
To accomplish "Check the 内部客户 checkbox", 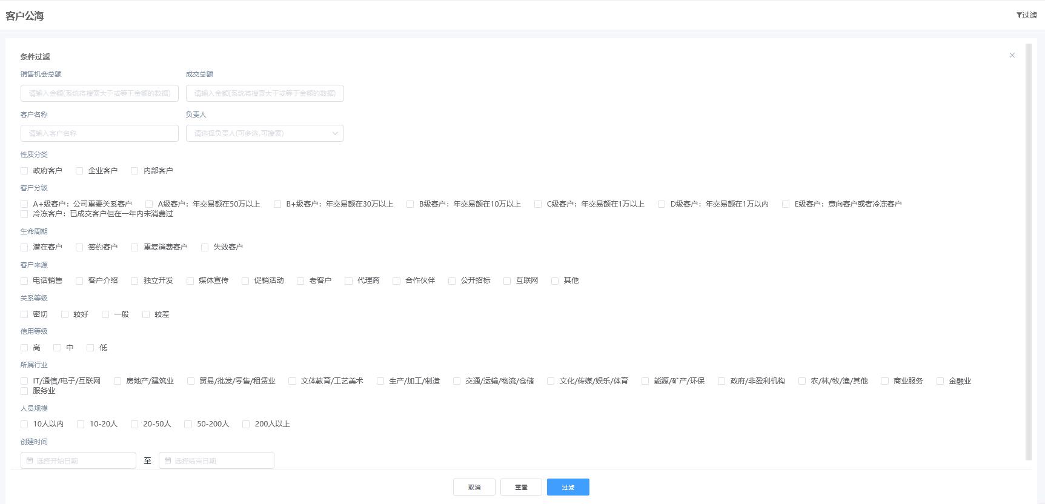I will [x=134, y=171].
